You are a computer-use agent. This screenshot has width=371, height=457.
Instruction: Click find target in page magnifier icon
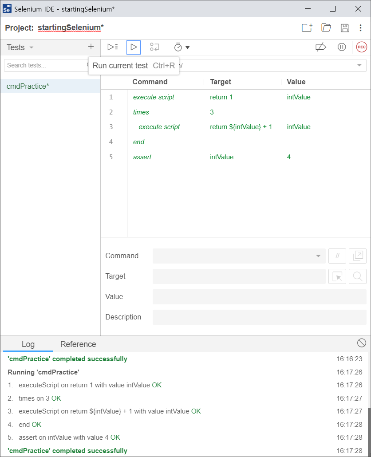[358, 276]
